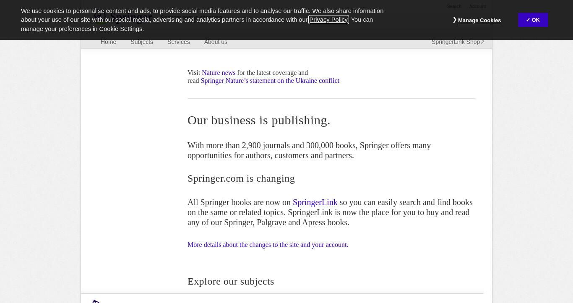
Task: Go to the Home menu item
Action: (108, 42)
